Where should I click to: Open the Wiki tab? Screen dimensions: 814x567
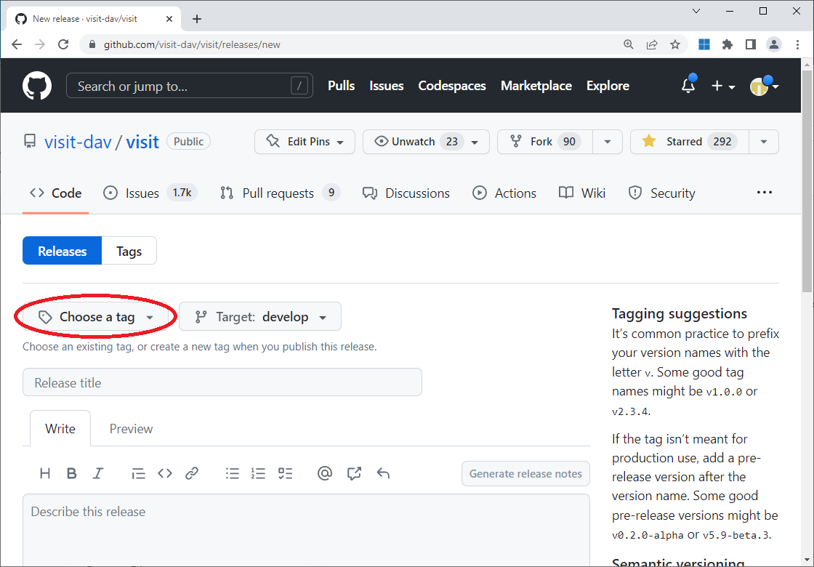(x=582, y=193)
